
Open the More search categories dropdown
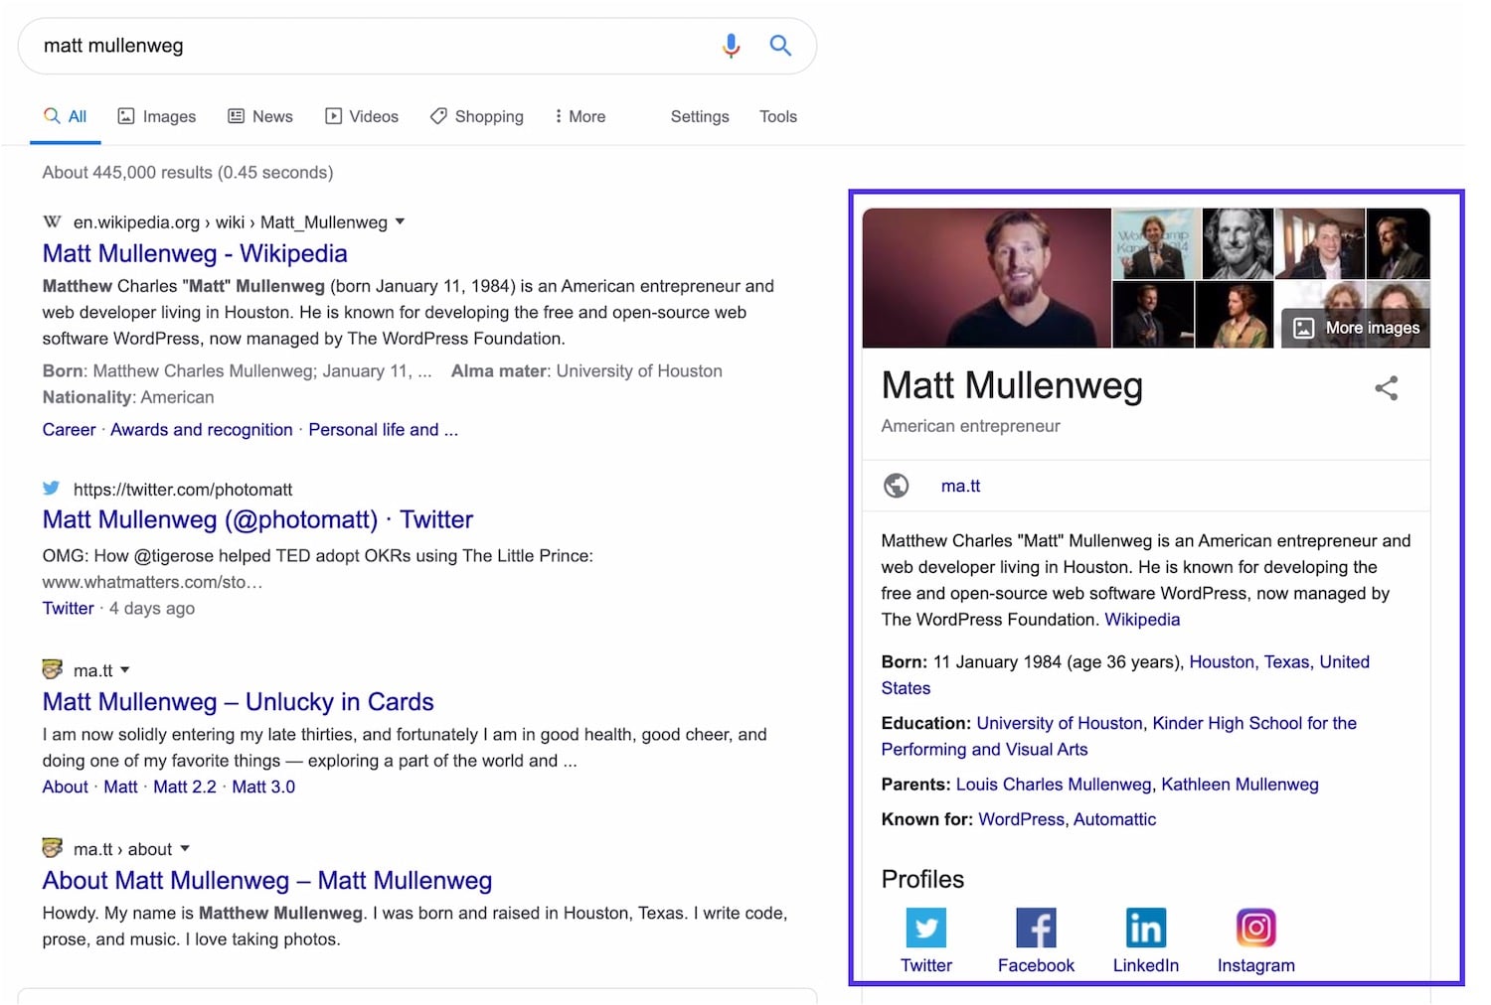tap(580, 116)
